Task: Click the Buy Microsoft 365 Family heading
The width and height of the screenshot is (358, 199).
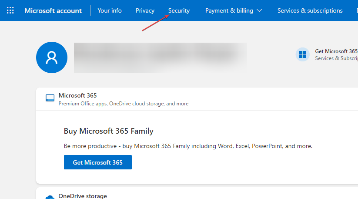Action: [109, 131]
